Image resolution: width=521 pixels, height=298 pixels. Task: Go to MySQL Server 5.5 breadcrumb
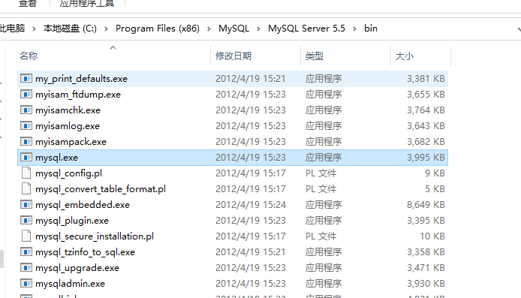coord(307,29)
